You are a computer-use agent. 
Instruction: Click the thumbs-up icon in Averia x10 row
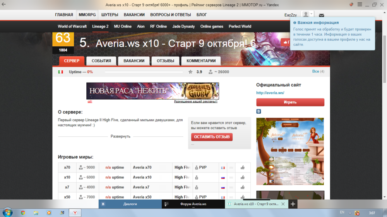coord(243,178)
